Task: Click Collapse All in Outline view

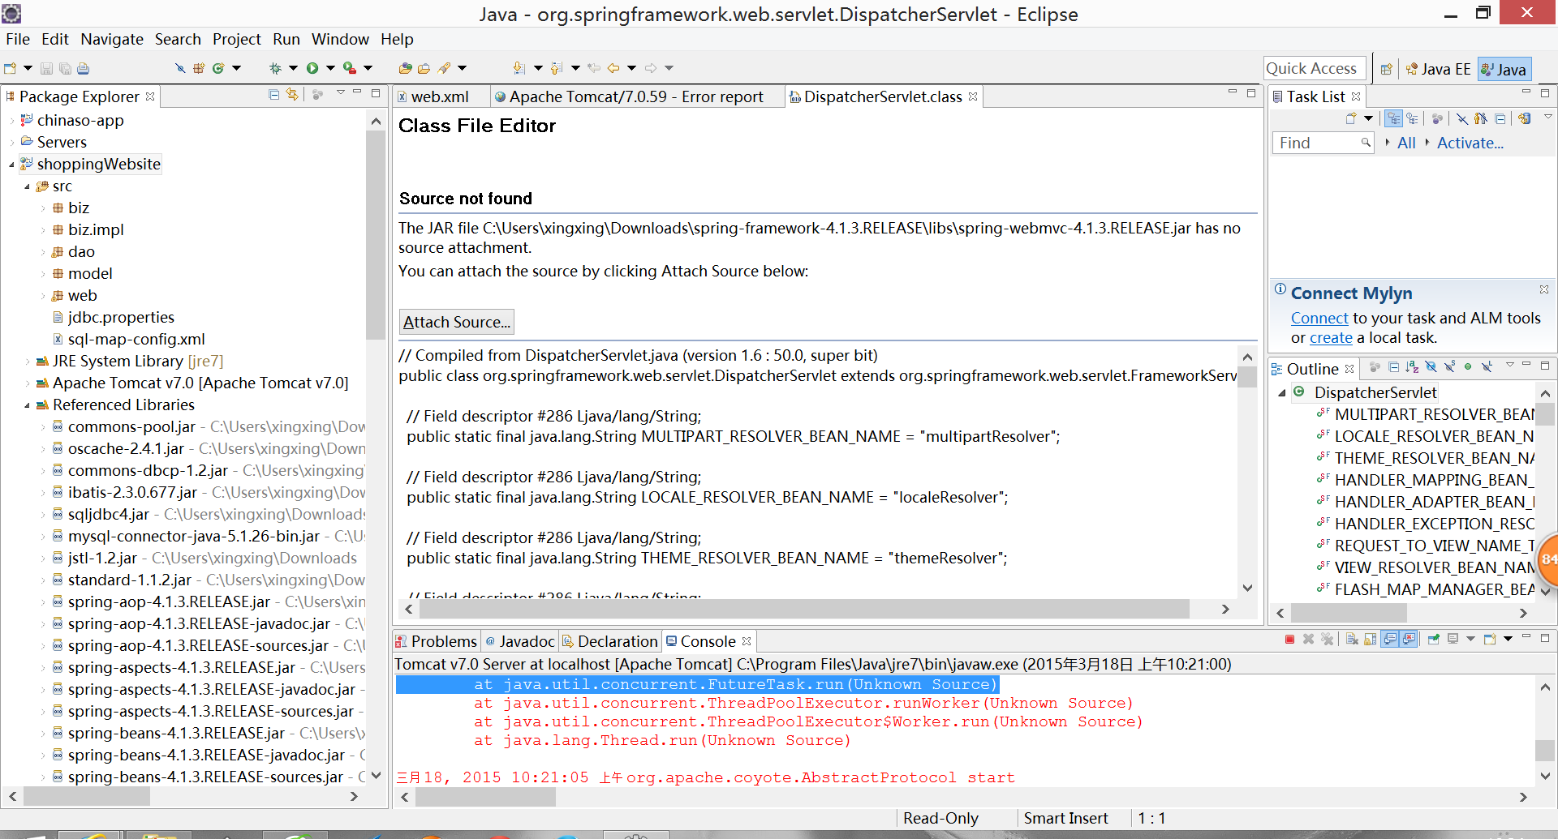Action: [x=1393, y=367]
